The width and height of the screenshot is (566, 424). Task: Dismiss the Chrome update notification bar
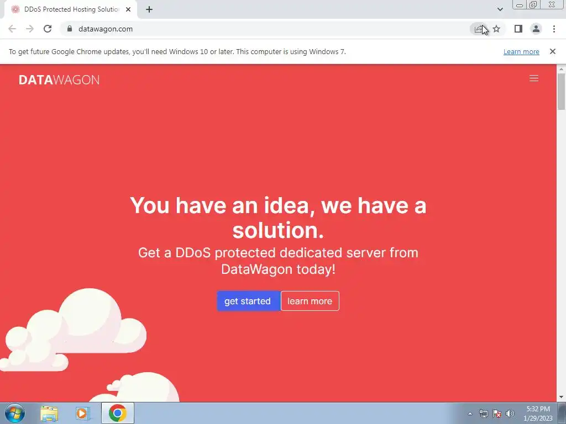[x=553, y=51]
